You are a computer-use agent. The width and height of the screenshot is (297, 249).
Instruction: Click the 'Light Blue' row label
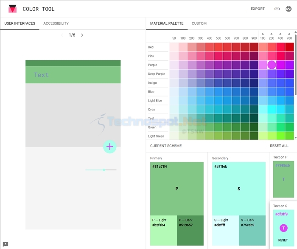click(155, 101)
